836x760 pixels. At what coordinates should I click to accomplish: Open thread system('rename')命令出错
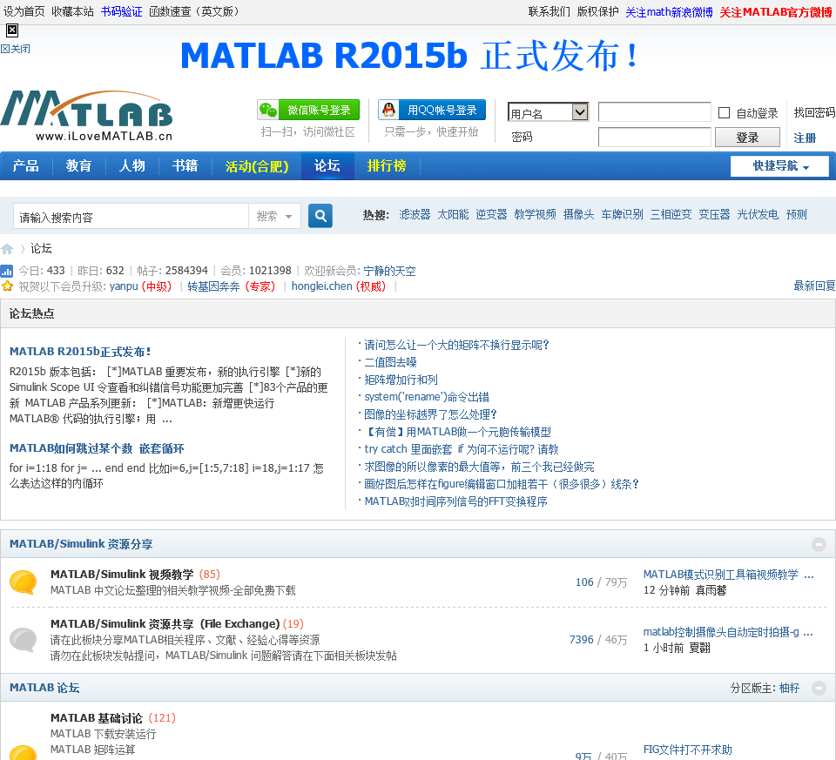coord(427,397)
